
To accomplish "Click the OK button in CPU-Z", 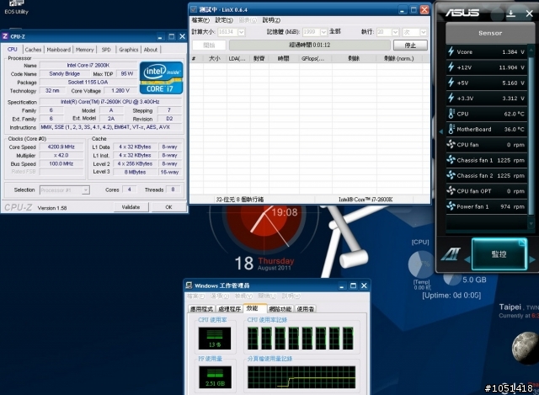I will 168,207.
